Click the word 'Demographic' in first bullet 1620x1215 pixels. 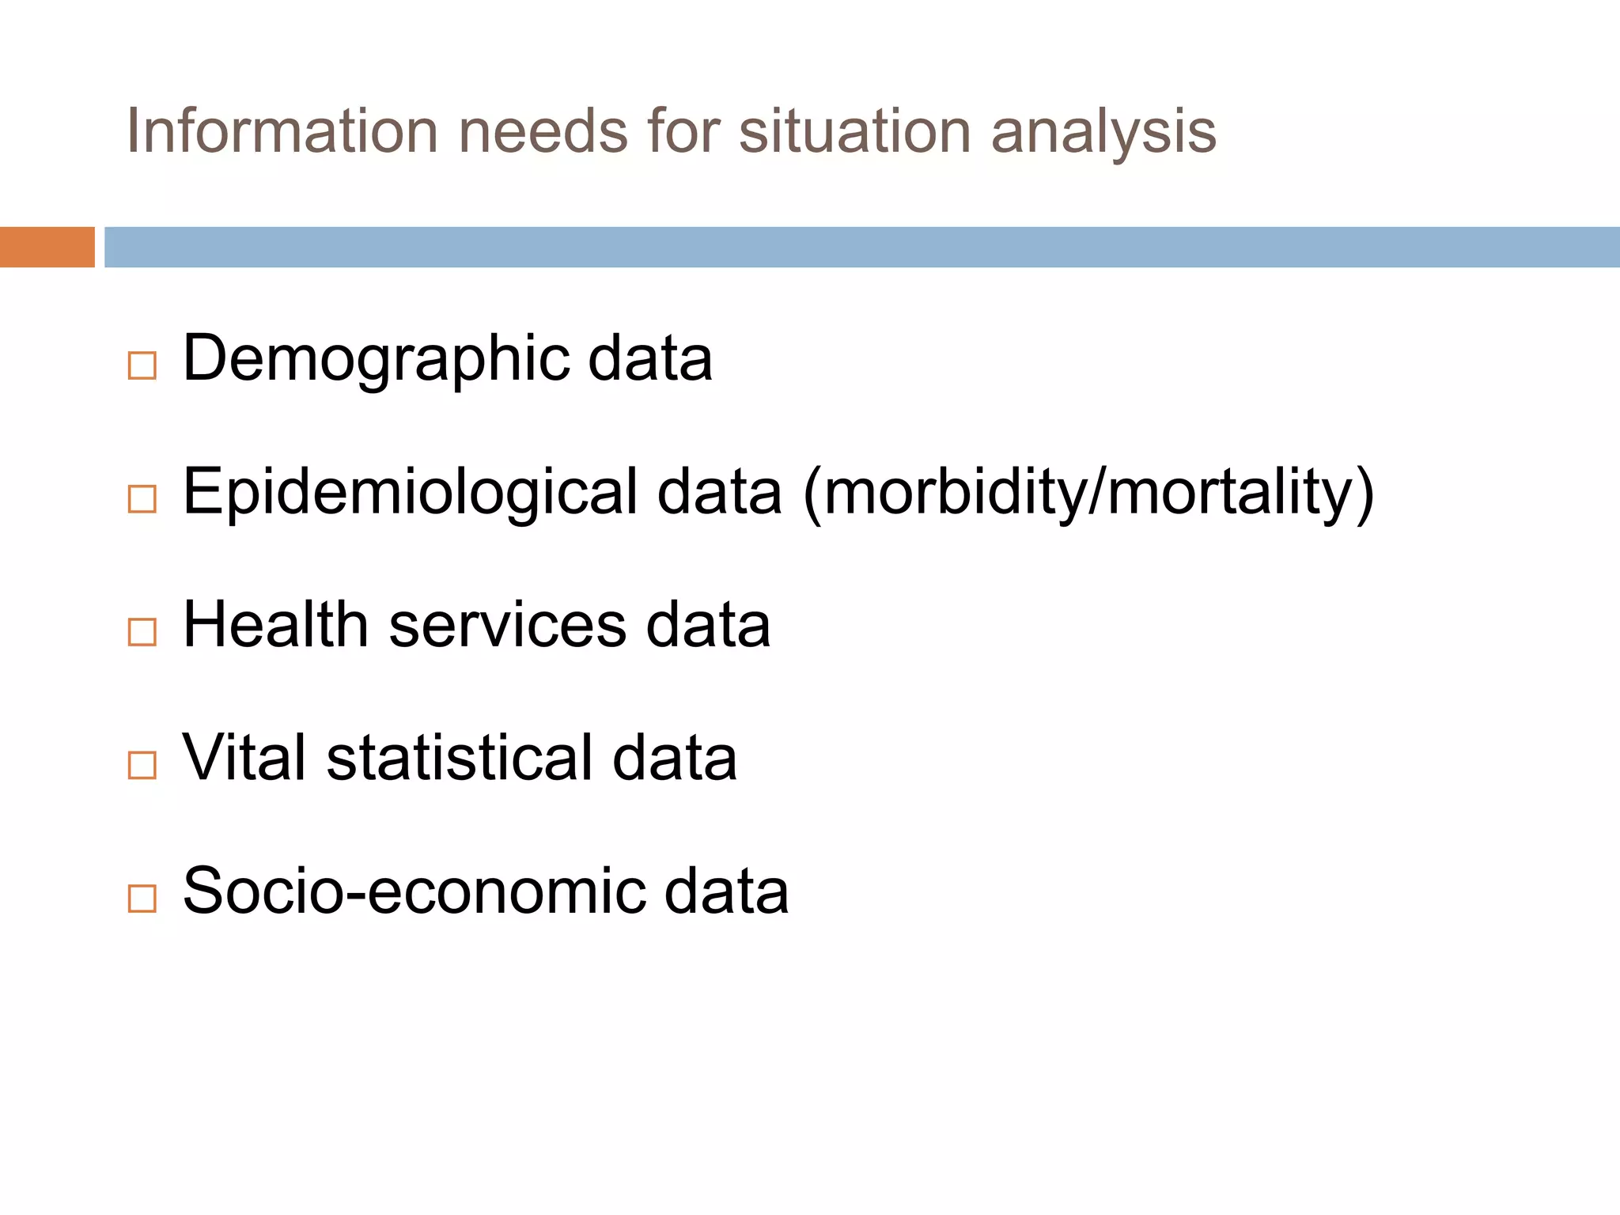[x=377, y=360]
